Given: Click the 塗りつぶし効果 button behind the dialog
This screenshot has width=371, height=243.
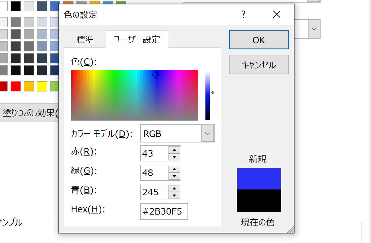Looking at the screenshot, I should tap(29, 114).
